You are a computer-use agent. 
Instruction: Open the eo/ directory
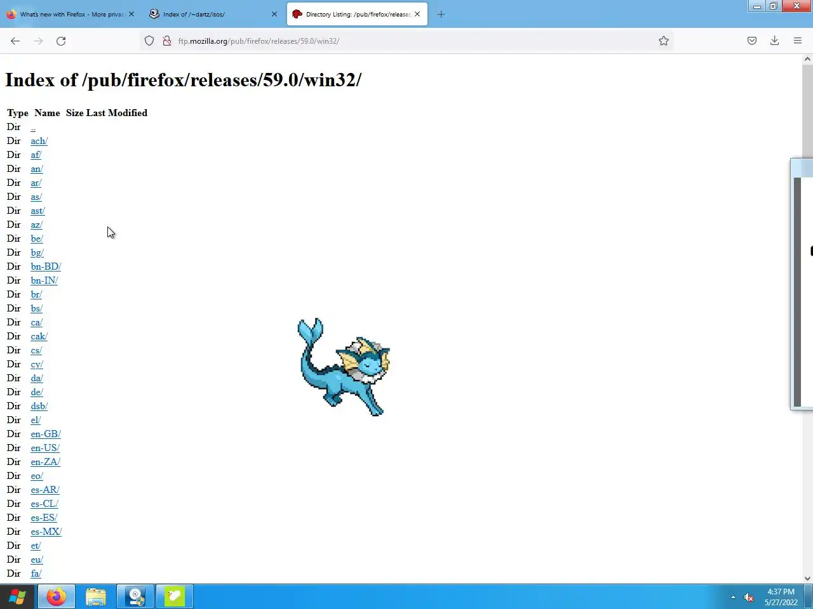37,476
